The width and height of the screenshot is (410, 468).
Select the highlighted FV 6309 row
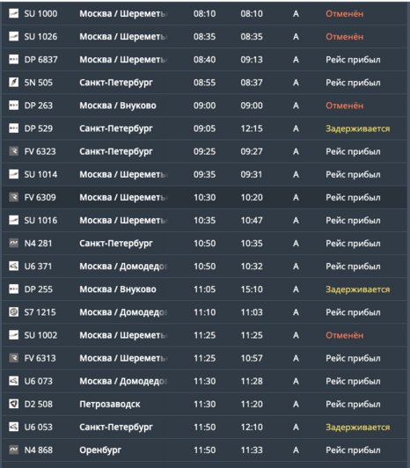[205, 197]
